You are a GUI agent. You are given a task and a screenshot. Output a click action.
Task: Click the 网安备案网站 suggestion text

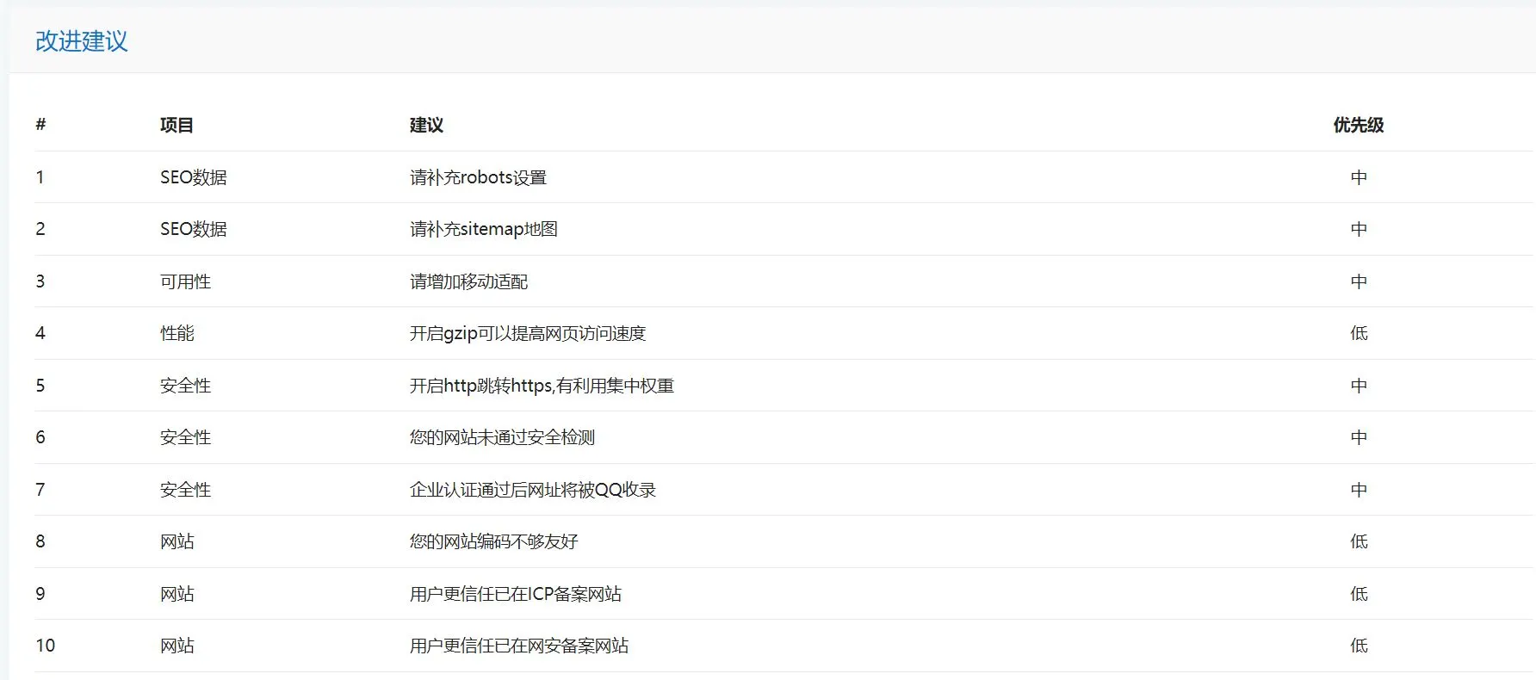[519, 646]
